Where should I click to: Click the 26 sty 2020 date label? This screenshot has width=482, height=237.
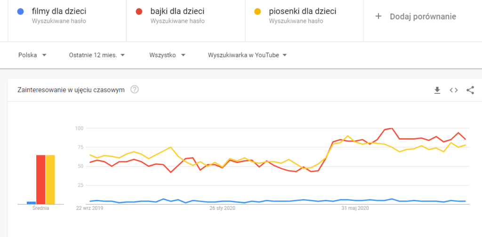click(x=222, y=208)
